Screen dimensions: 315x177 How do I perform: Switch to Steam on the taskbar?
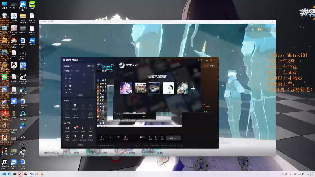(x=31, y=174)
